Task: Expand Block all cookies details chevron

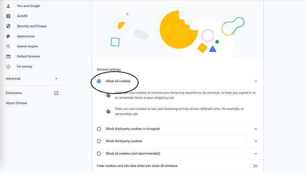Action: [256, 154]
